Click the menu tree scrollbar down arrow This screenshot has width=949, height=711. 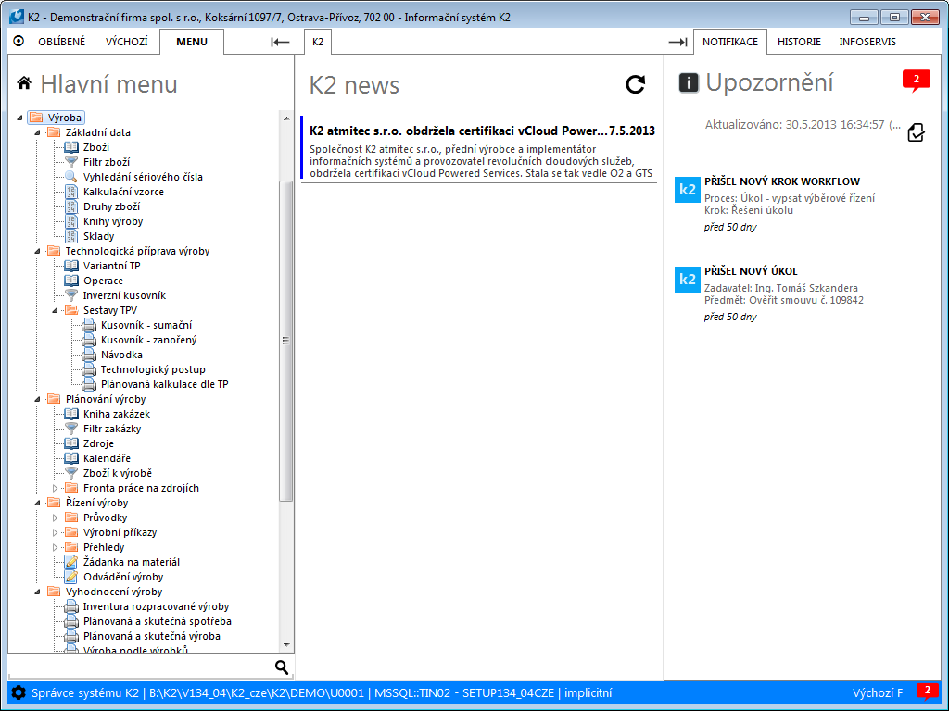pyautogui.click(x=286, y=645)
